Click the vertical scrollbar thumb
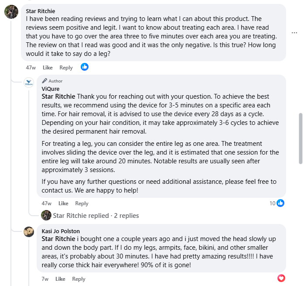The image size is (304, 286). (300, 138)
